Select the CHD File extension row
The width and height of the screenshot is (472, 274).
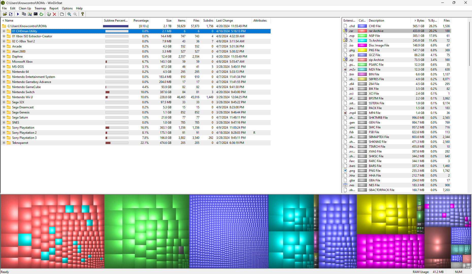click(397, 26)
